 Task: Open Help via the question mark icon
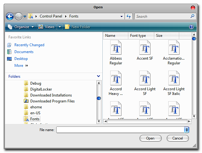(191, 27)
